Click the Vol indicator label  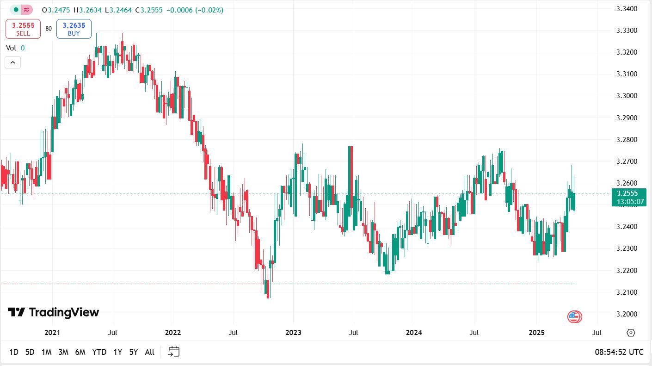coord(11,48)
